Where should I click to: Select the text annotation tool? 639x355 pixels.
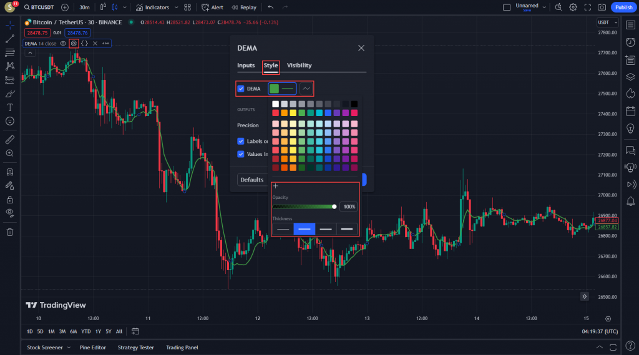coord(10,107)
